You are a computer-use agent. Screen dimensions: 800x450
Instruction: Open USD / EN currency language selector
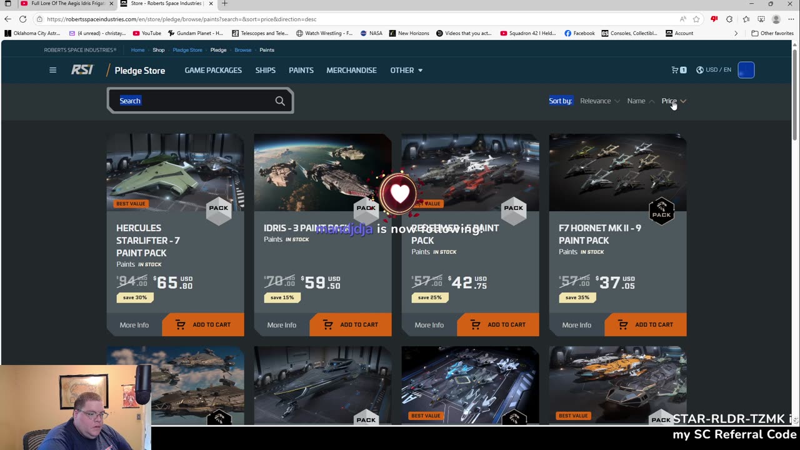pos(713,70)
